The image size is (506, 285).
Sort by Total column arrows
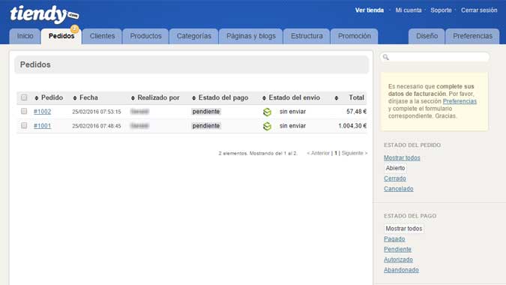point(337,97)
